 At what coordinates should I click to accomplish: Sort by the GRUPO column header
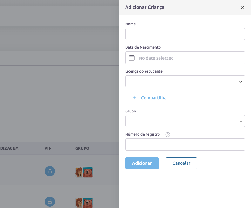tap(82, 148)
